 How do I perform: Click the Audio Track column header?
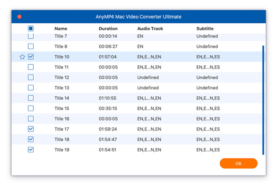[x=150, y=29]
